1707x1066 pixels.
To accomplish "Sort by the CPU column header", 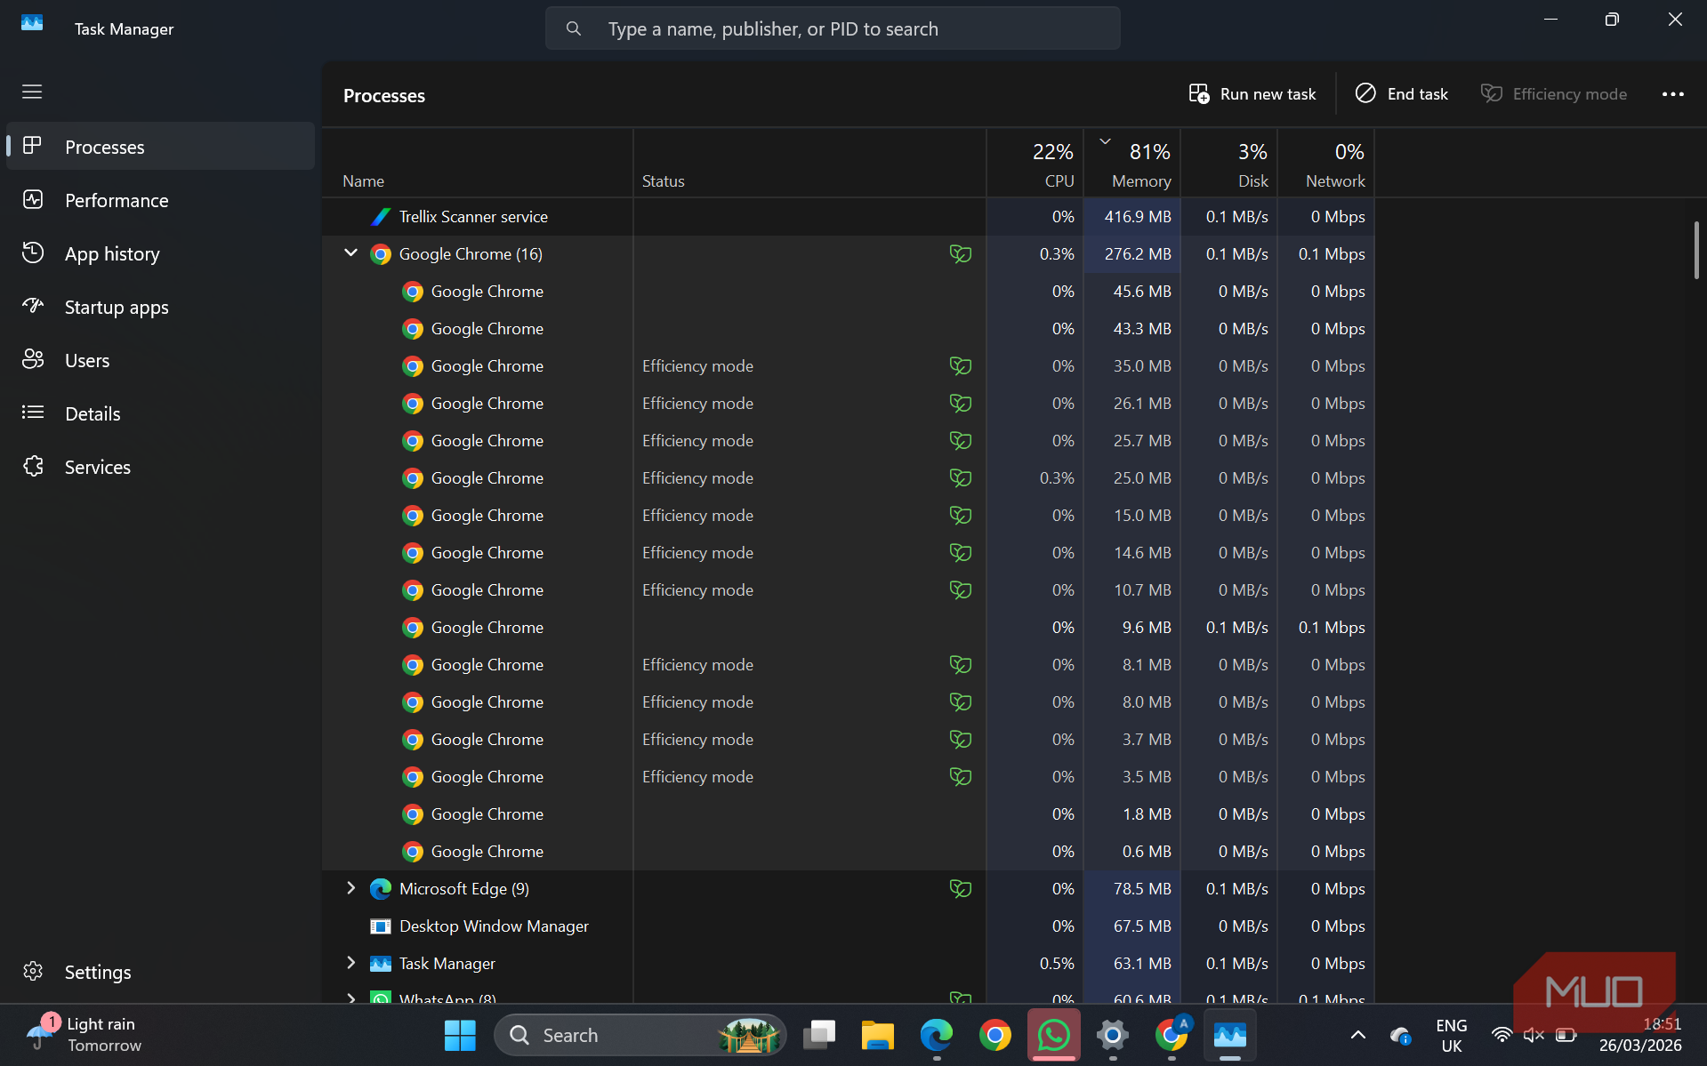I will coord(1035,164).
